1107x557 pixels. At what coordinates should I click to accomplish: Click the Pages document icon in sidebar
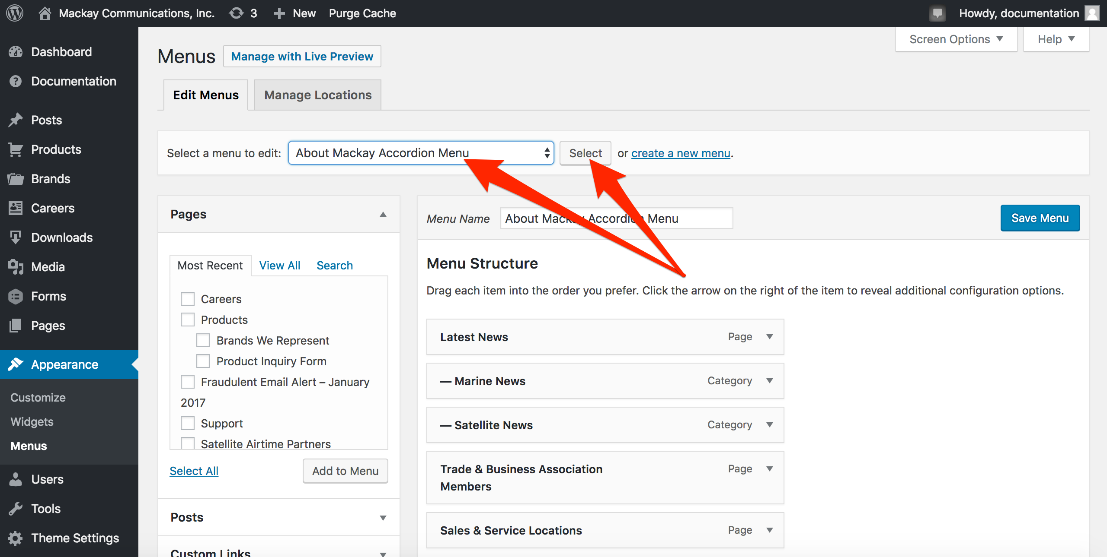pos(16,326)
